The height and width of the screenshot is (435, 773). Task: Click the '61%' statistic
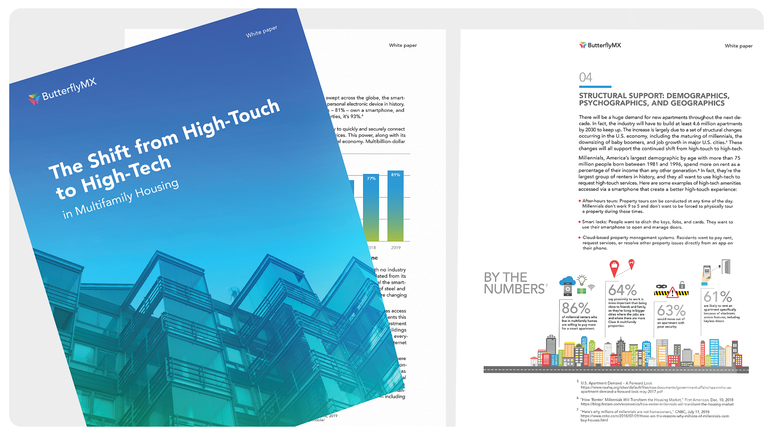tap(718, 297)
